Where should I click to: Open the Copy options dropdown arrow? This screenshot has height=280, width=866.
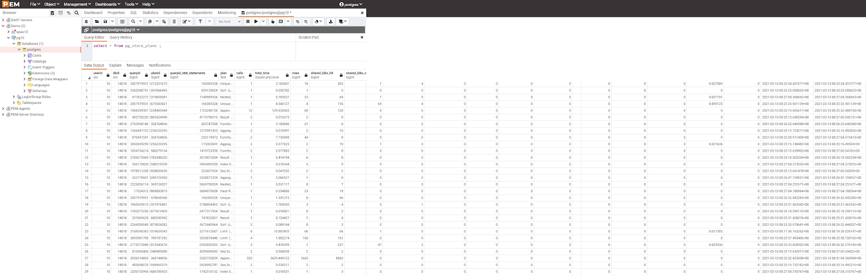pos(157,22)
